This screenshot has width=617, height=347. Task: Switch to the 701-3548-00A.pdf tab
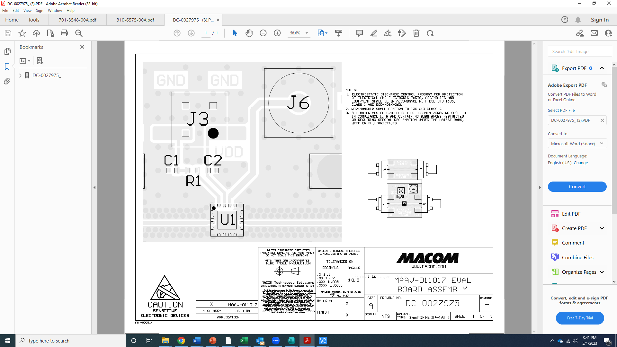(x=77, y=20)
